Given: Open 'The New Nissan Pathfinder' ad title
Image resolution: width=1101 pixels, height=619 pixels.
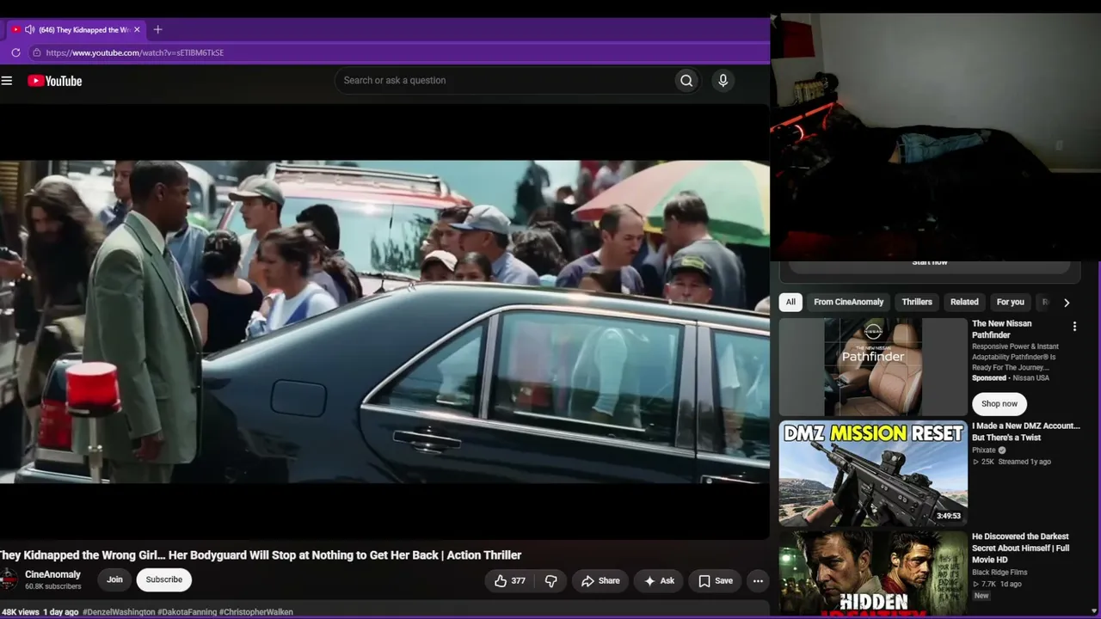Looking at the screenshot, I should click(1001, 329).
